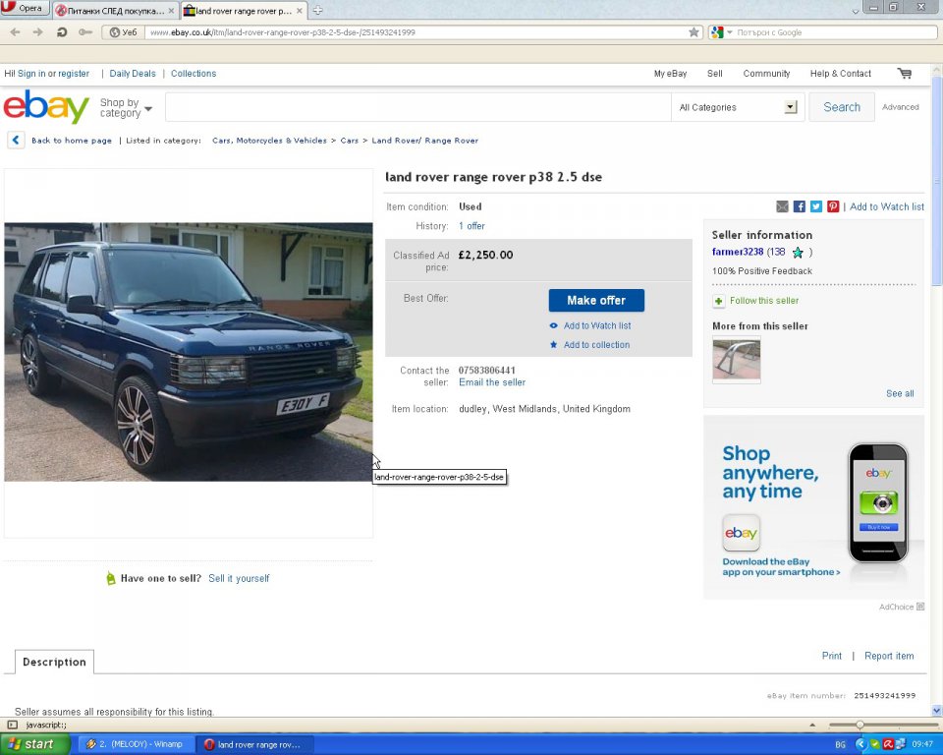Share listing via email envelope icon

pyautogui.click(x=782, y=206)
